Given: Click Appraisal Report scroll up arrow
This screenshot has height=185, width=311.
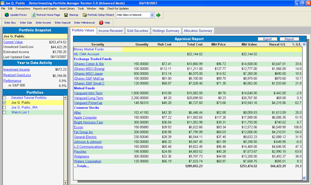Looking at the screenshot, I should [304, 44].
